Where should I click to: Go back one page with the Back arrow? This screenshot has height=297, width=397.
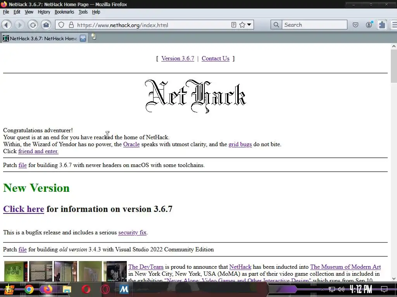coord(6,25)
